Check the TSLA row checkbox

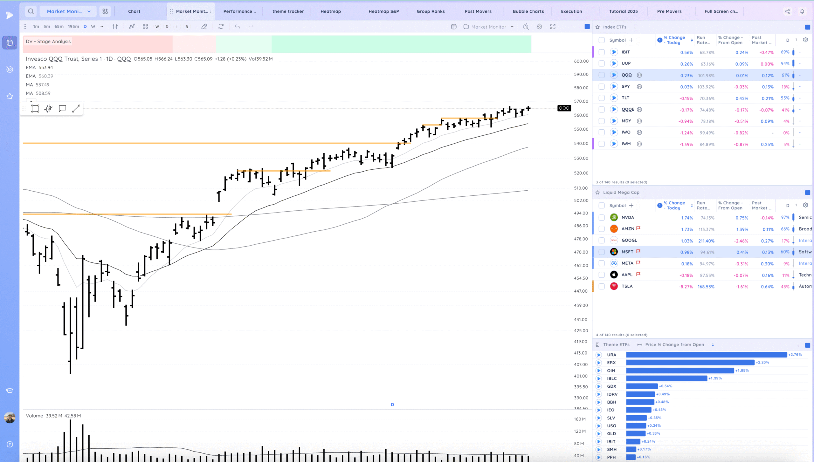click(x=601, y=286)
